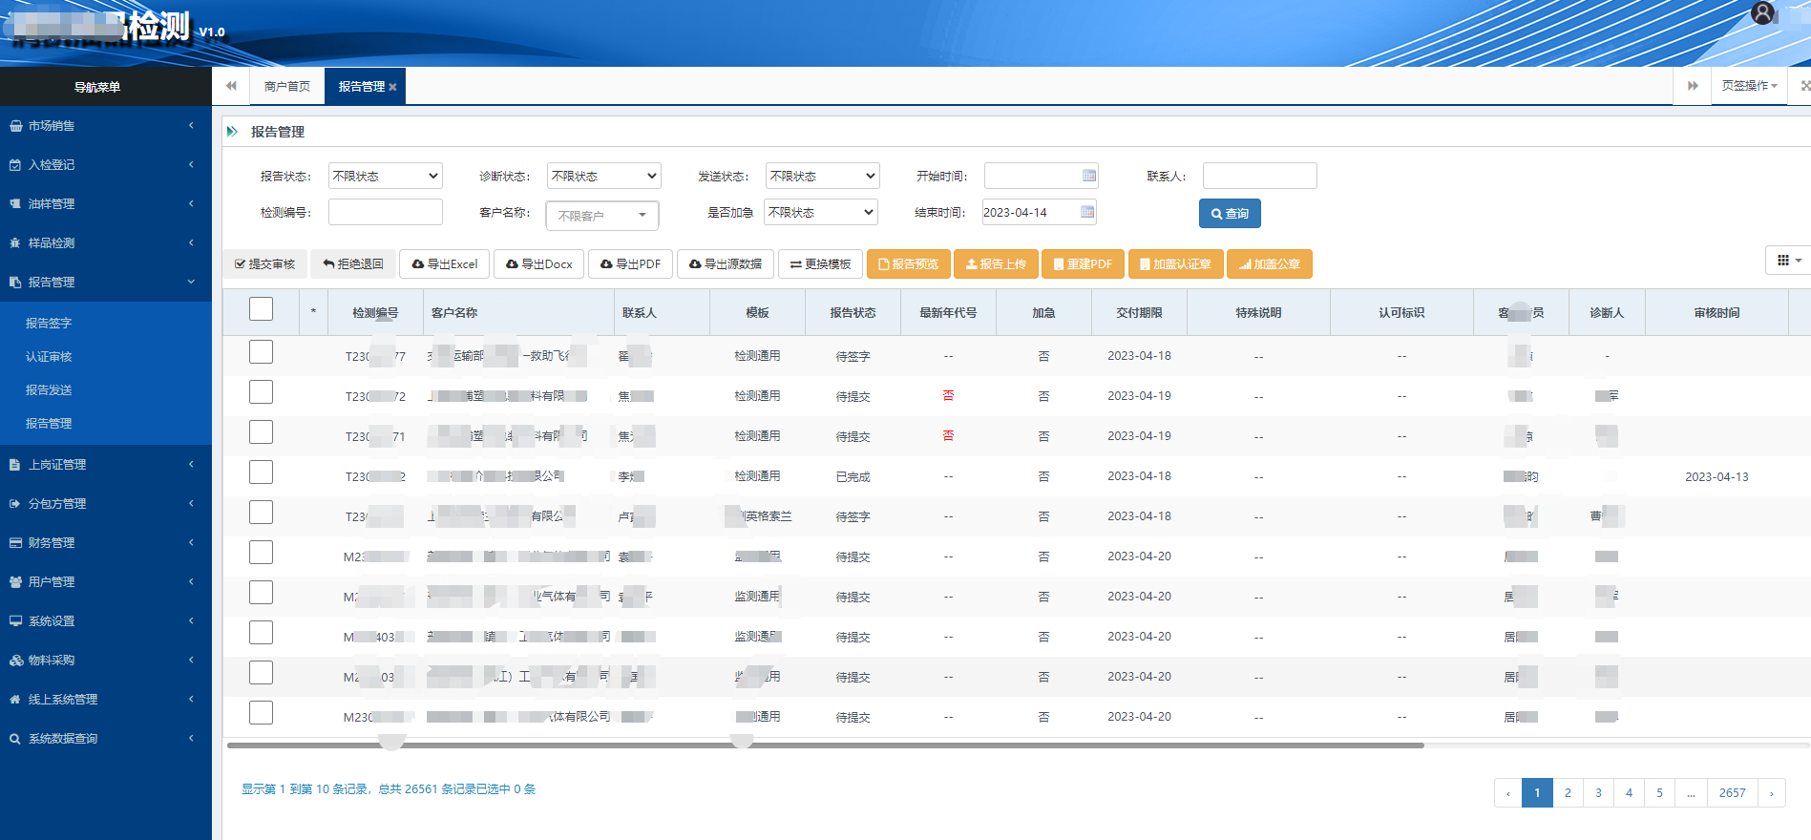Screen dimensions: 1811x840
Task: Sort by 检测编号 column header
Action: click(375, 313)
